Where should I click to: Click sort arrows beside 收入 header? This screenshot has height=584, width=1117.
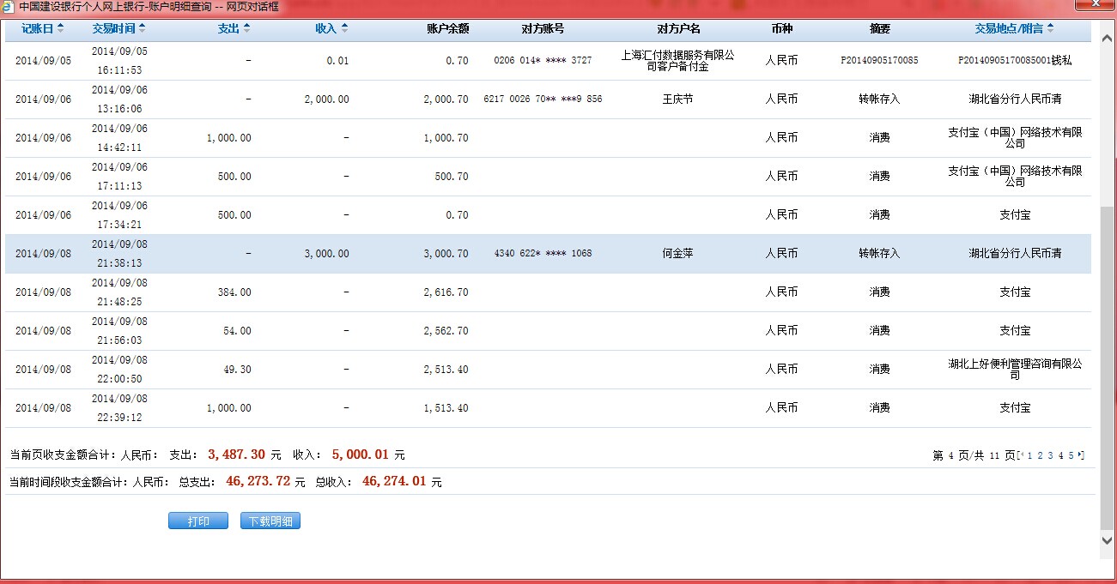(344, 28)
